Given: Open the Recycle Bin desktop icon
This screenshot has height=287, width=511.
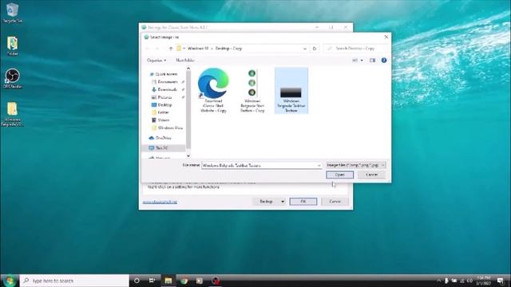Looking at the screenshot, I should (x=13, y=13).
